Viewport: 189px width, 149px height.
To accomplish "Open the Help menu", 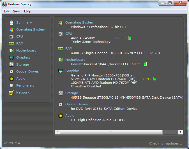I will 27,11.
